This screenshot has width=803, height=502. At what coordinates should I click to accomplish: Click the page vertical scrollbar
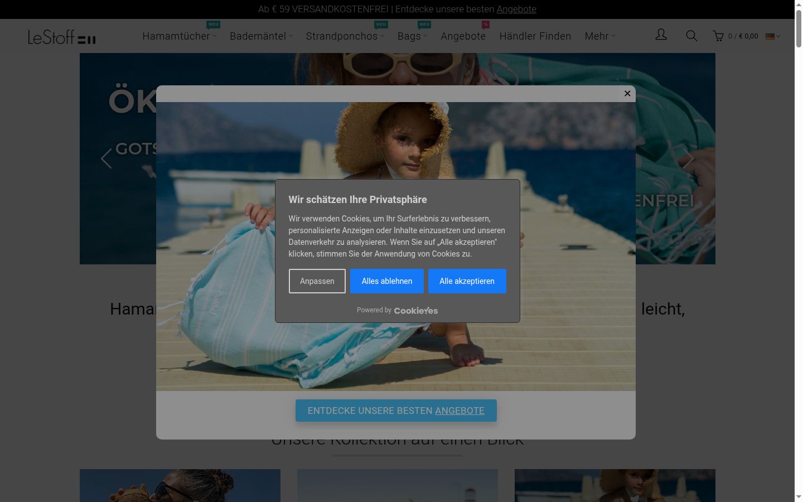[799, 251]
